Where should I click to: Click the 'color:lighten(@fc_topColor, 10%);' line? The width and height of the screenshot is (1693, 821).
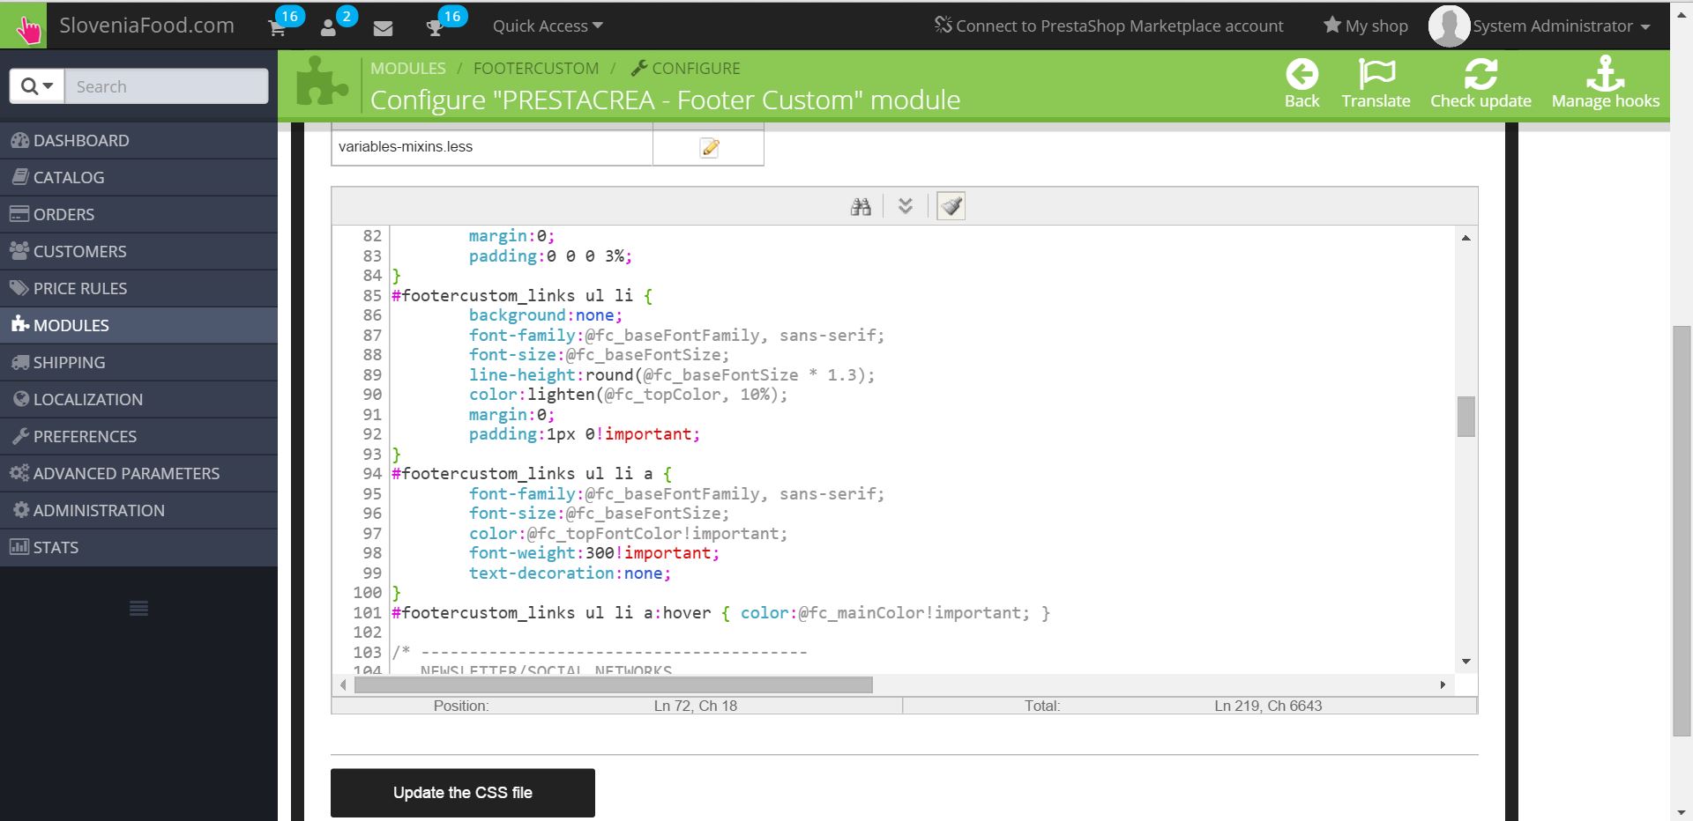[x=628, y=395]
